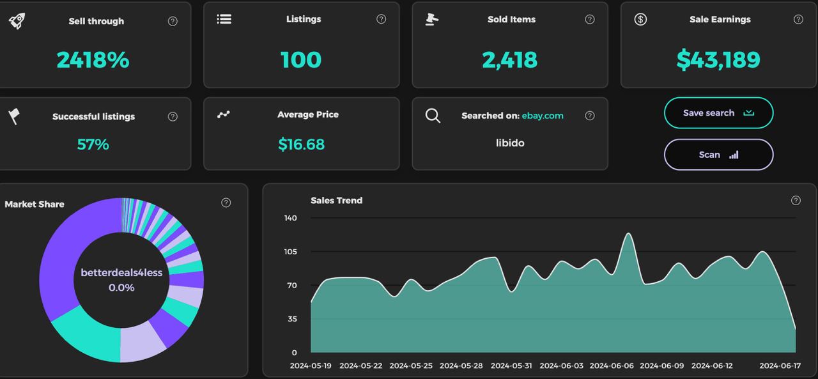This screenshot has height=379, width=818.
Task: Click betterdeals4less label in the donut center
Action: tap(121, 273)
